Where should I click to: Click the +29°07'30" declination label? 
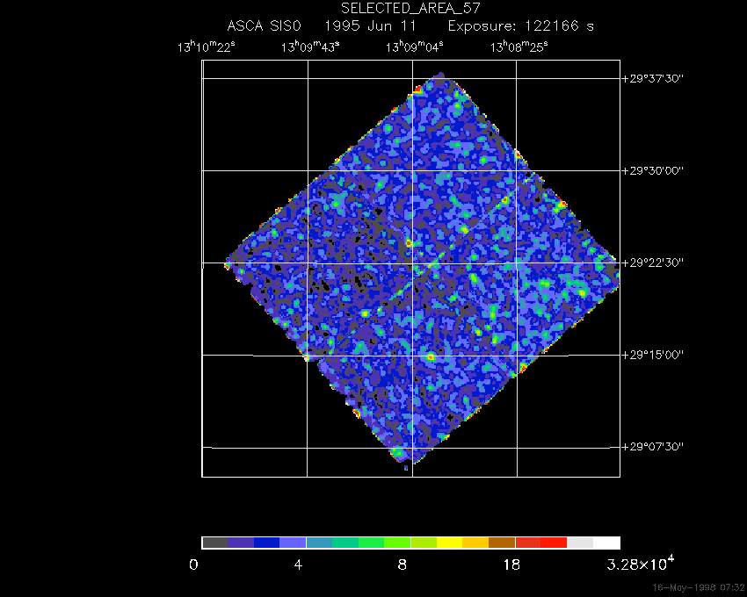pyautogui.click(x=653, y=447)
